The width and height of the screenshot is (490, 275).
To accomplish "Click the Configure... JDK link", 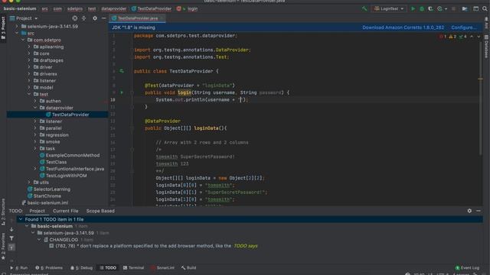I will (463, 27).
